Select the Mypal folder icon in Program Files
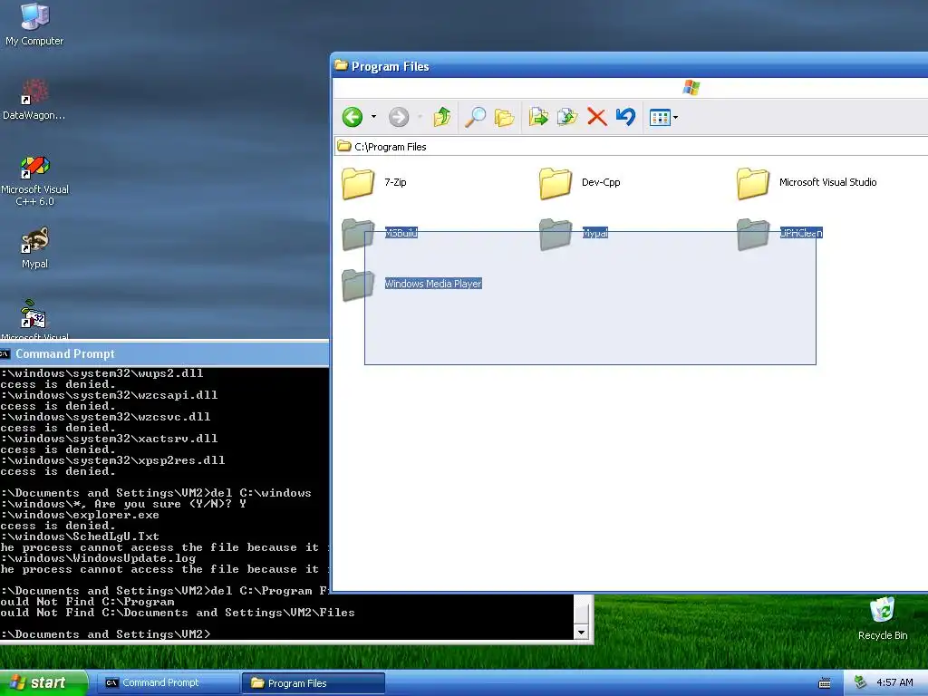Image resolution: width=928 pixels, height=696 pixels. [x=556, y=234]
